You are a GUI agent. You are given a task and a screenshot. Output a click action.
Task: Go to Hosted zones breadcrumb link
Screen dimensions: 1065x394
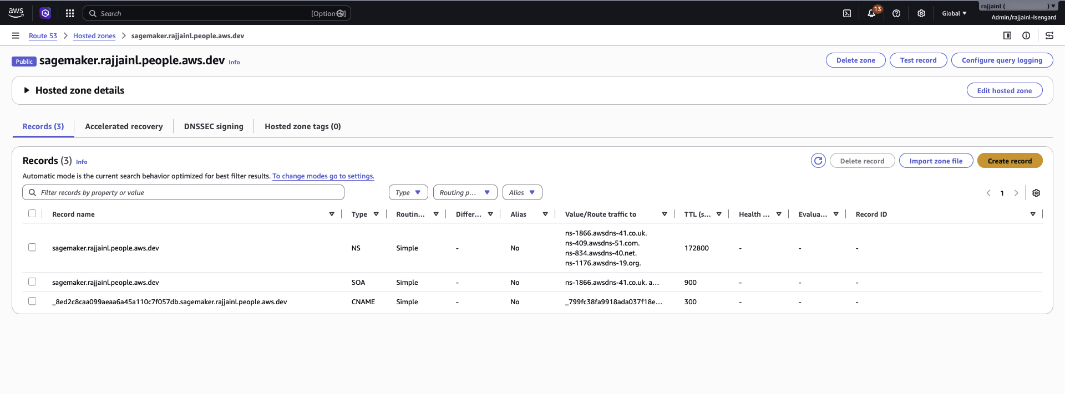coord(94,35)
